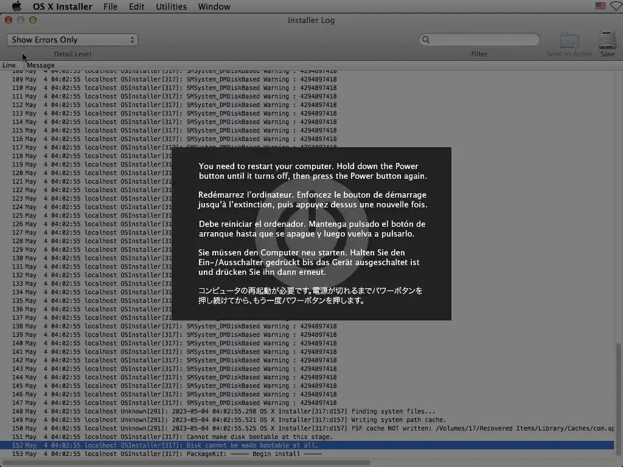Select log line 110 SMSystem warning
623x467 pixels.
pyautogui.click(x=307, y=88)
